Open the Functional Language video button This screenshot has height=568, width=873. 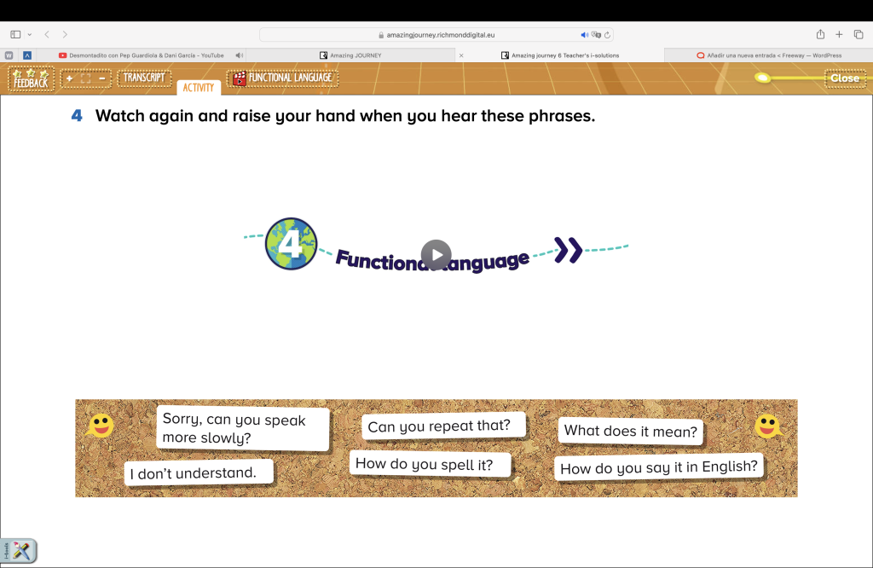(282, 78)
